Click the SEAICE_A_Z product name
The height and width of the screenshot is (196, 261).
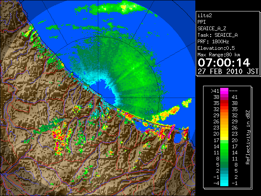[x=212, y=29]
